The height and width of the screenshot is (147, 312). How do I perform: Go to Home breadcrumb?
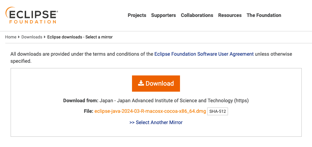[11, 37]
